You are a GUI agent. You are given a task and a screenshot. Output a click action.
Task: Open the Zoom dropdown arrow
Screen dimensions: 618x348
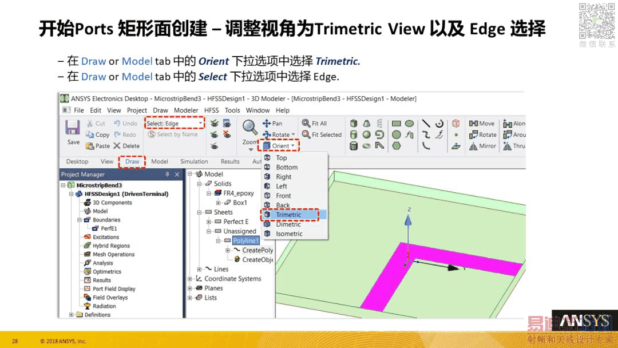coord(251,150)
